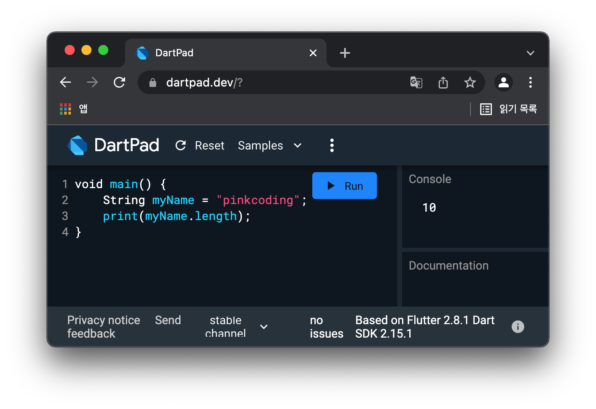Open the apps grid bookmark icon

pos(65,109)
